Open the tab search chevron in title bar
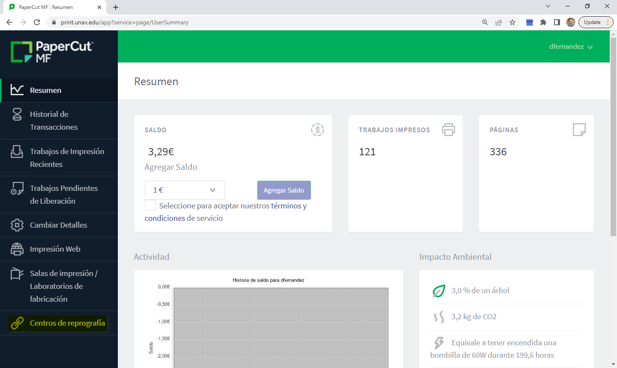617x368 pixels. pos(548,6)
